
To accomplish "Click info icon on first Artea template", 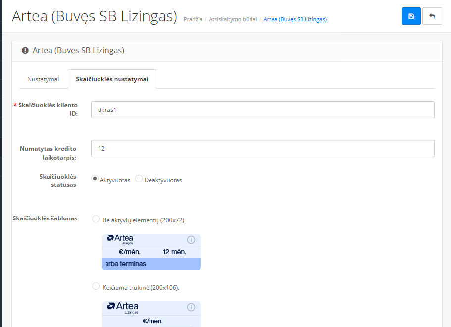I will (191, 240).
